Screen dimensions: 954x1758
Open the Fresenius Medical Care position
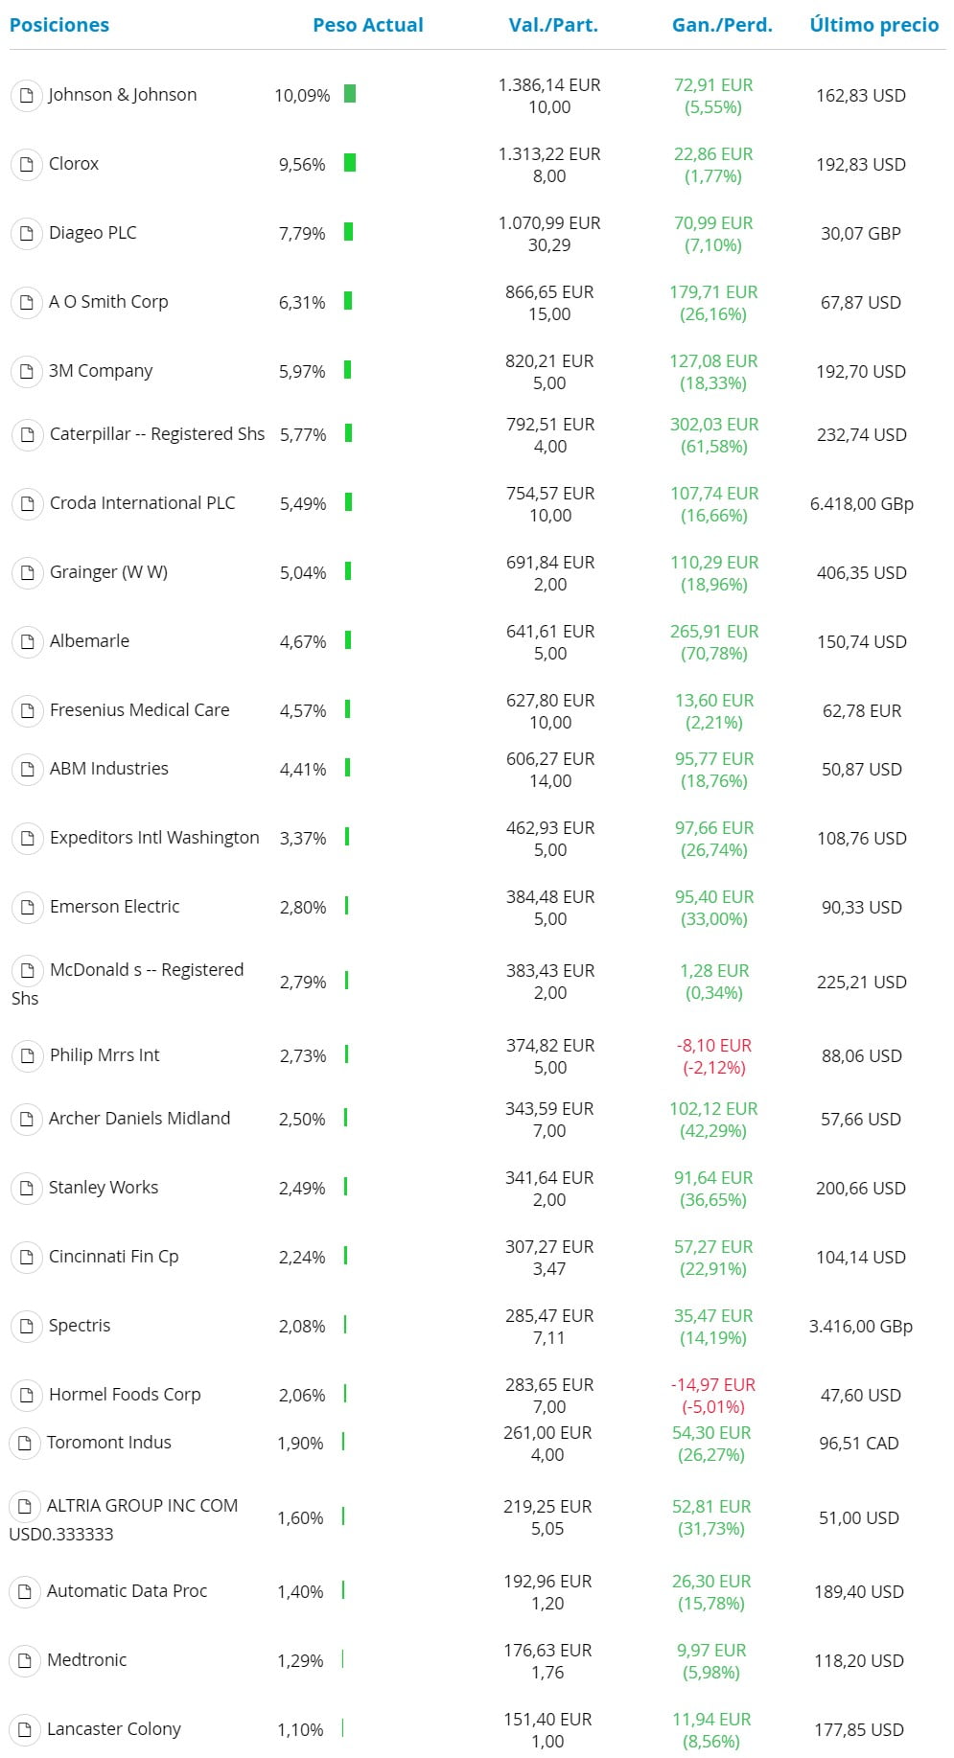coord(140,710)
